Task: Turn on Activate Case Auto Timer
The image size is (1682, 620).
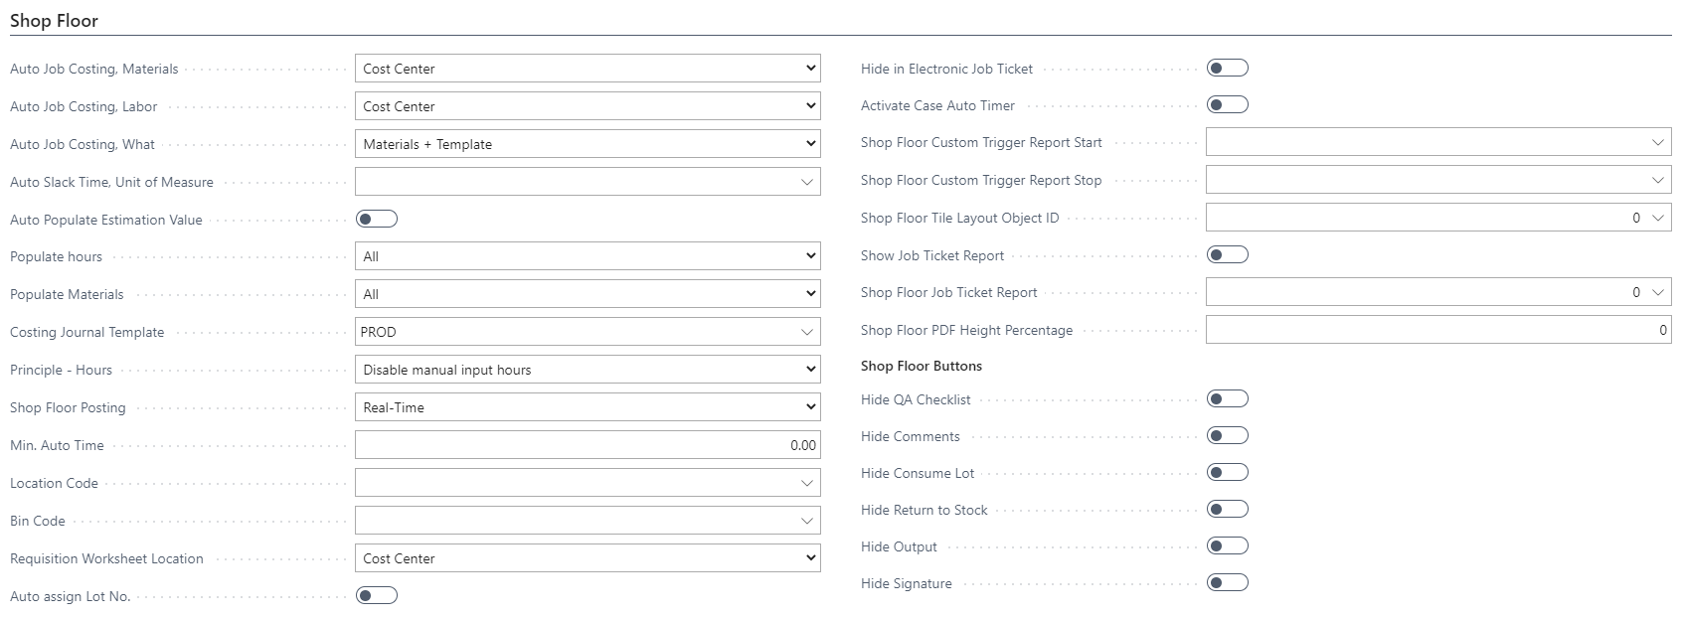Action: tap(1228, 104)
